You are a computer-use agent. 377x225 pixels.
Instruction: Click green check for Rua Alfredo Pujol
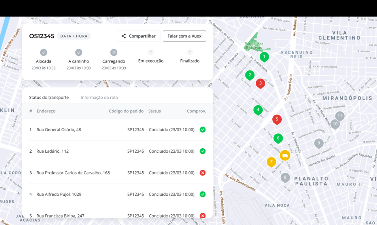[x=203, y=194]
